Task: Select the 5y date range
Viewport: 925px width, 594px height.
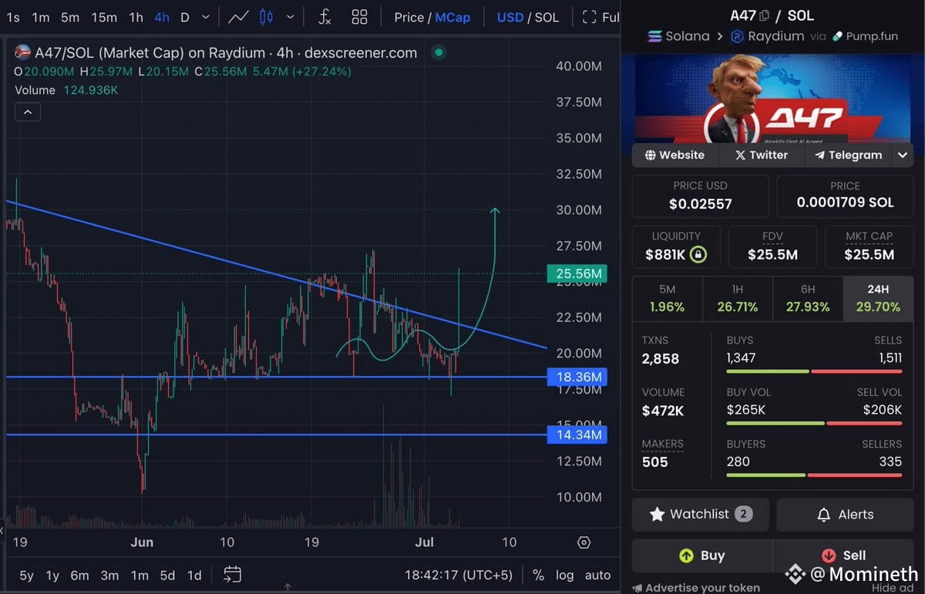Action: [x=26, y=575]
